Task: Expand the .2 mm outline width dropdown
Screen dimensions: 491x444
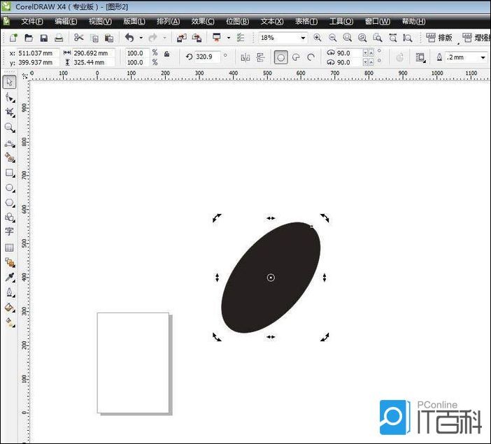Action: [x=483, y=57]
